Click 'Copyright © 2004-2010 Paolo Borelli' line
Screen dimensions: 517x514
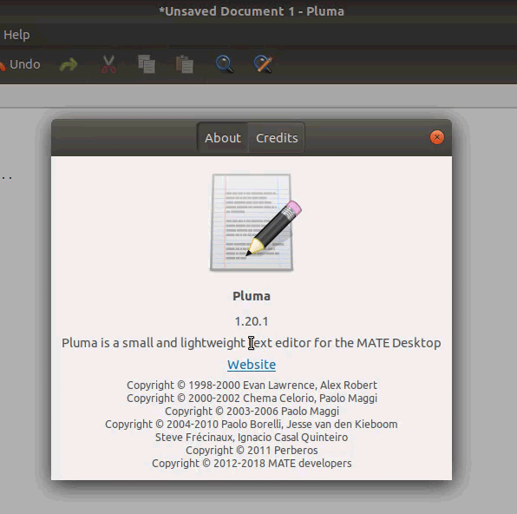point(252,424)
